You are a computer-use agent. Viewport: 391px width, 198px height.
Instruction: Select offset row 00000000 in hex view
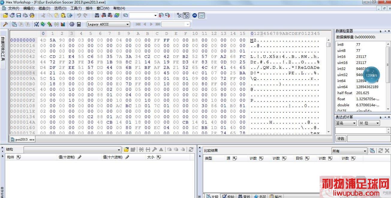pyautogui.click(x=23, y=40)
